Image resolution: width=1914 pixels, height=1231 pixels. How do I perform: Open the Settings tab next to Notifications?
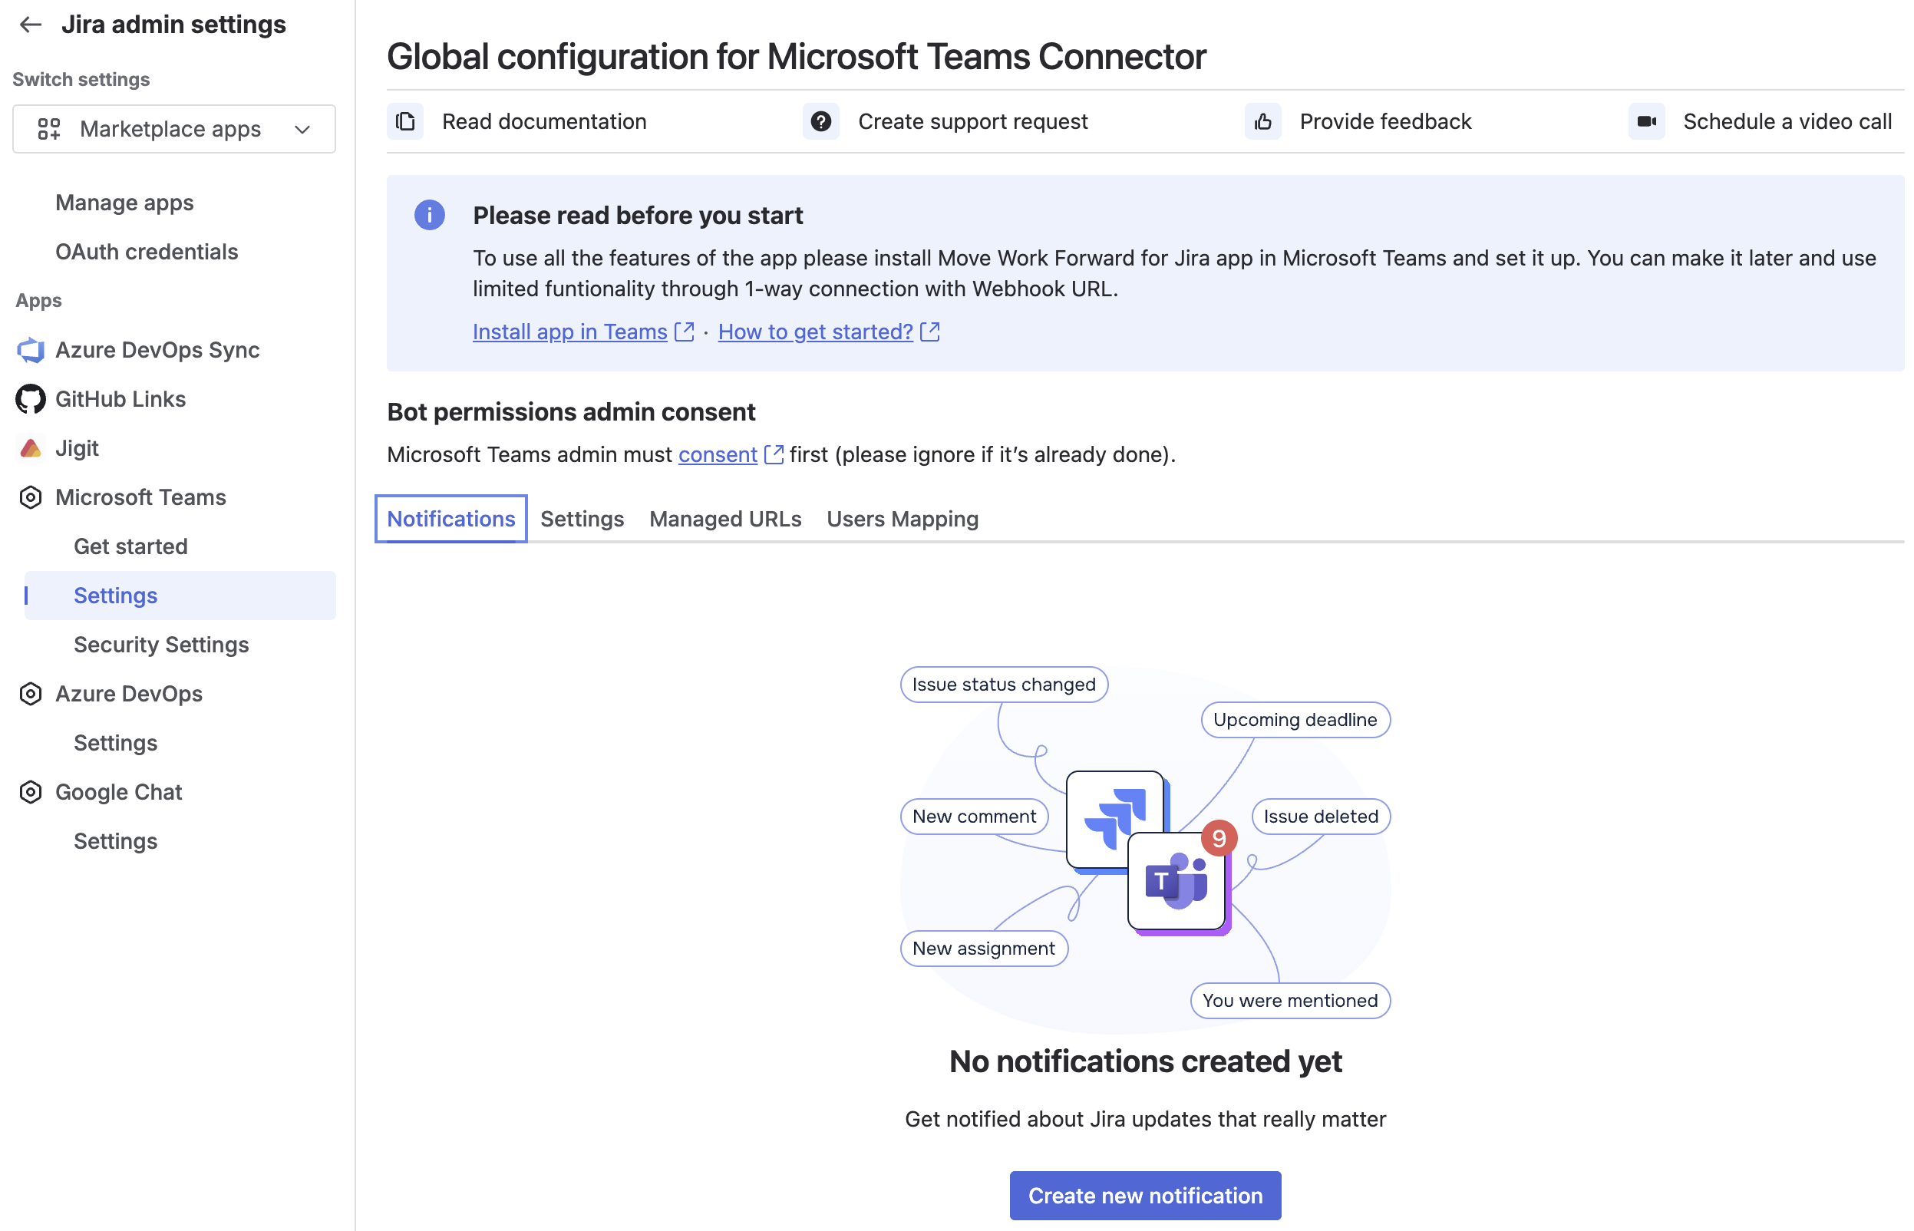click(x=582, y=519)
